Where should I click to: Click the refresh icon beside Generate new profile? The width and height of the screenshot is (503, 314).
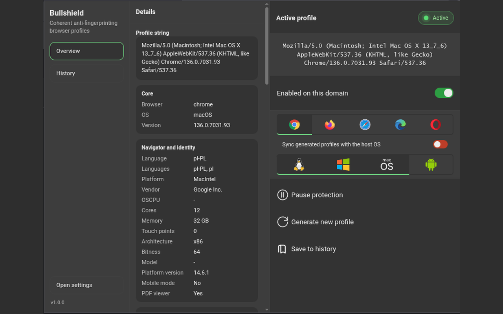point(283,222)
